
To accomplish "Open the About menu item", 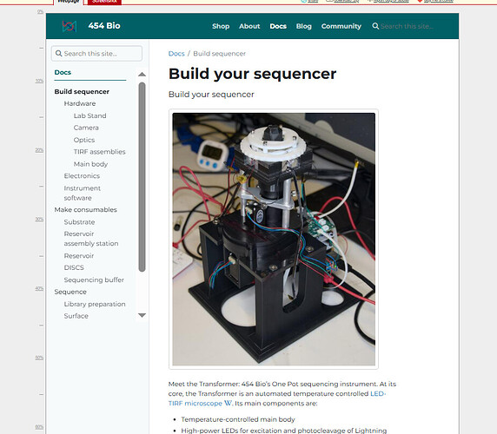I will click(x=249, y=26).
